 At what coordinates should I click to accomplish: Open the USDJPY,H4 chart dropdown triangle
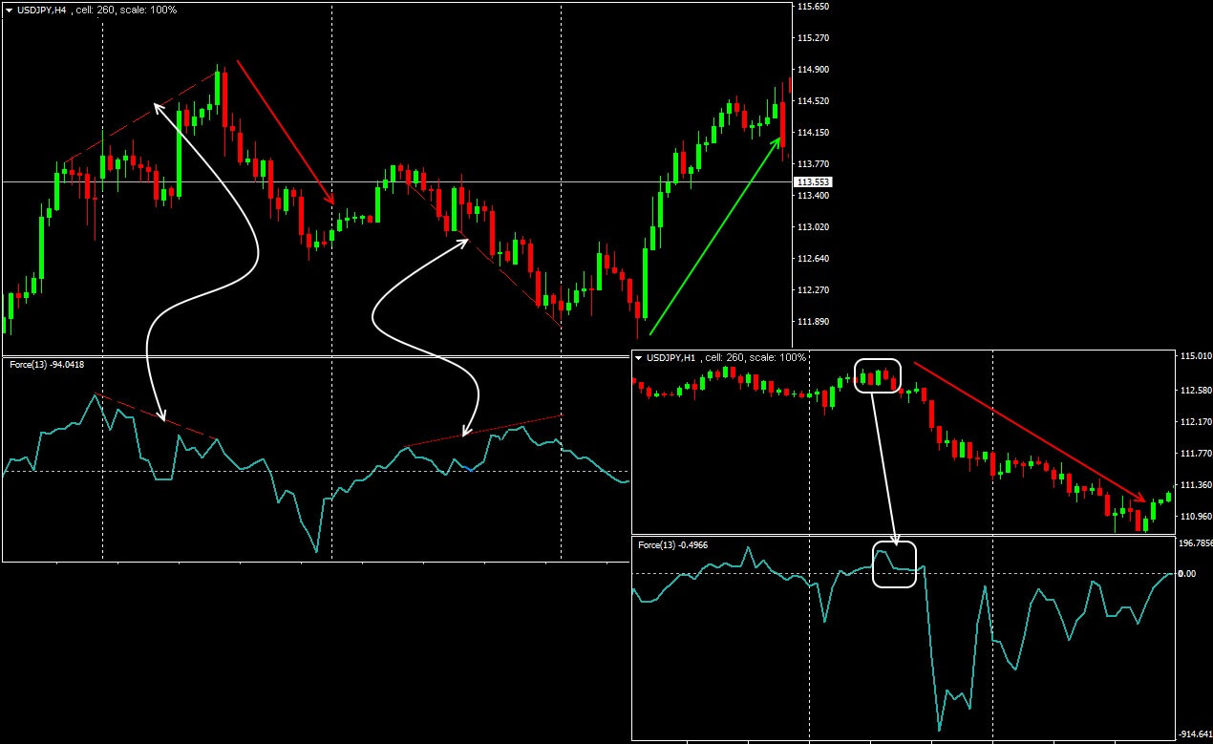click(10, 10)
